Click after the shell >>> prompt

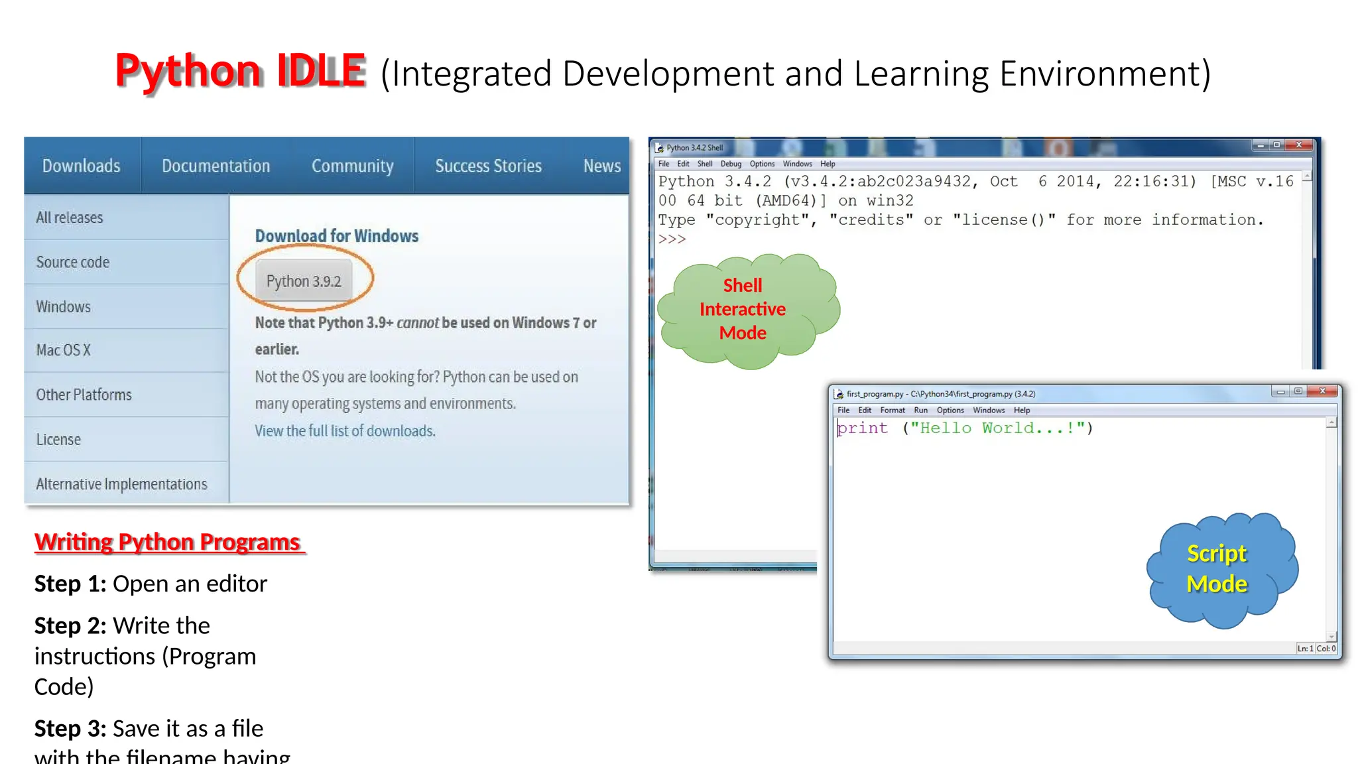696,239
